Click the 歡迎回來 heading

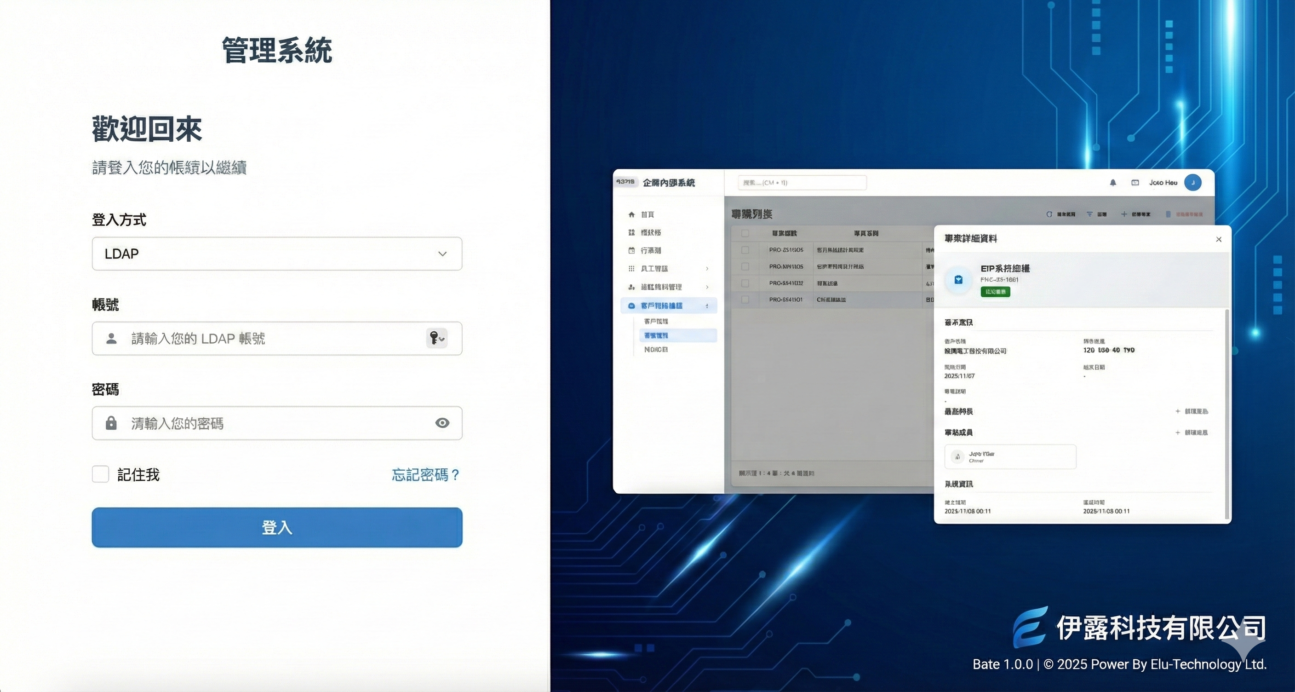pyautogui.click(x=147, y=129)
